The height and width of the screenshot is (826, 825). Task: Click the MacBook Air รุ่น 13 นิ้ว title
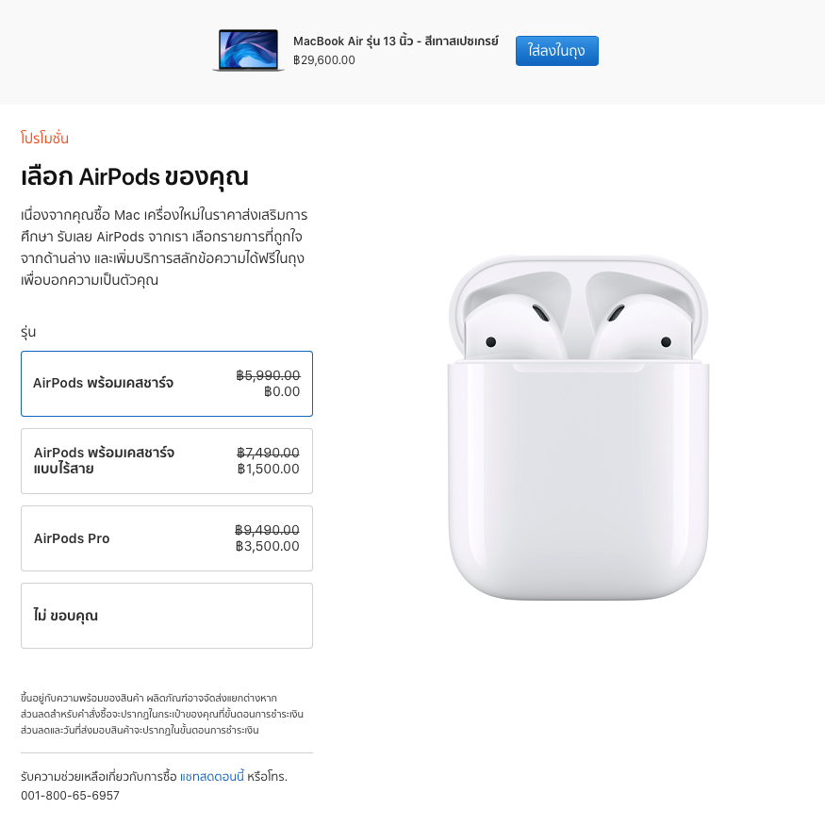coord(396,41)
